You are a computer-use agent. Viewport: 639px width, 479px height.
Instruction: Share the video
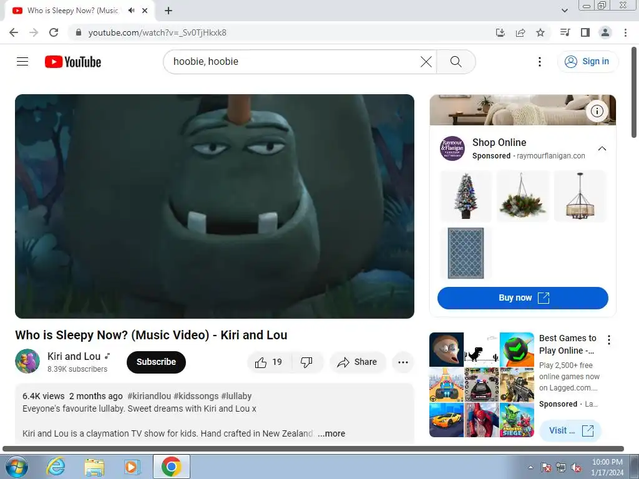pyautogui.click(x=358, y=362)
